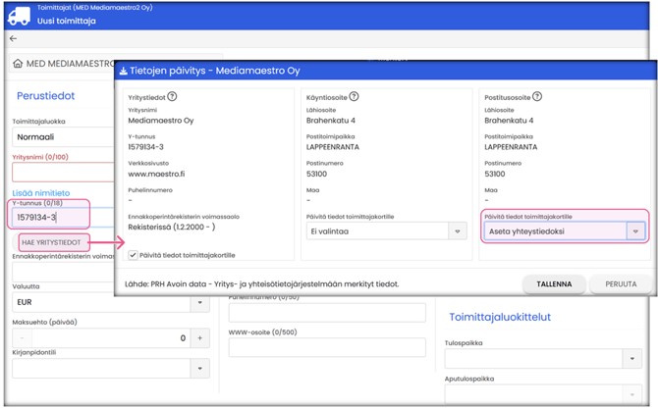Click the delivery truck icon in header
The height and width of the screenshot is (408, 658).
click(x=19, y=15)
